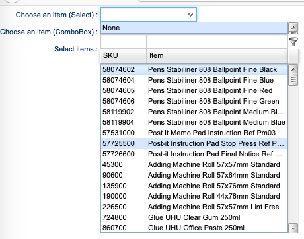The height and width of the screenshot is (239, 304).
Task: Select Adding Machine Roll 57x57mm Standard
Action: [x=194, y=164]
